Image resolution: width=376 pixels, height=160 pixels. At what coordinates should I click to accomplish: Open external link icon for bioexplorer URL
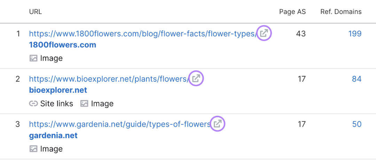tap(196, 78)
